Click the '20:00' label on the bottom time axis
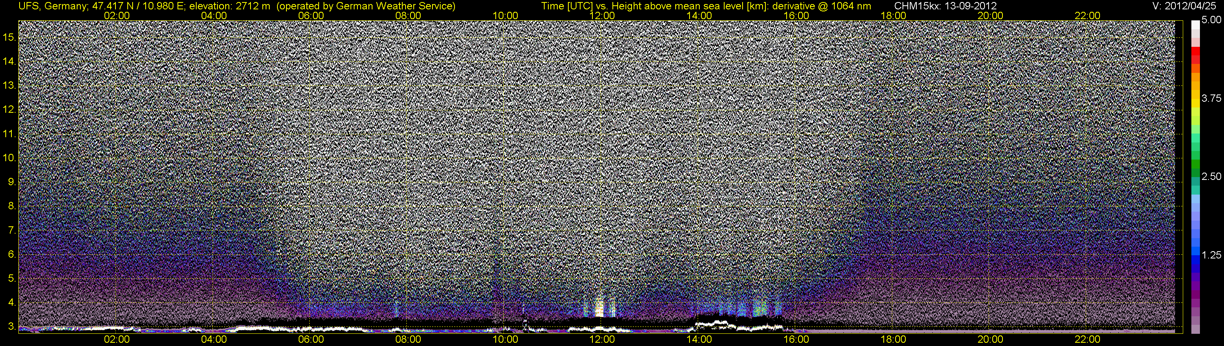Viewport: 1224px width, 346px height. pyautogui.click(x=990, y=339)
